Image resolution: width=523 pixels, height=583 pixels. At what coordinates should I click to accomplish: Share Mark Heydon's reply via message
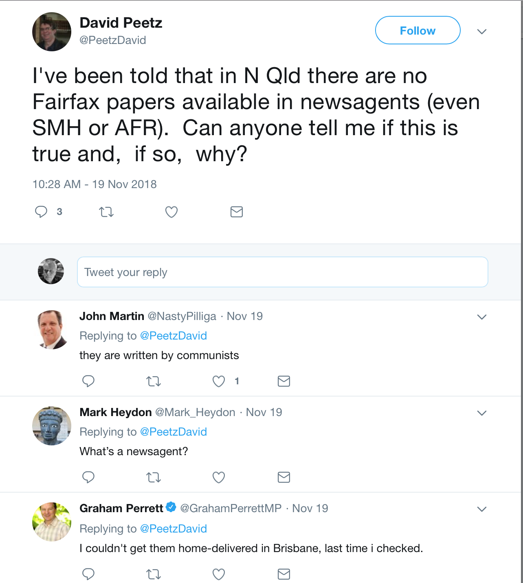coord(284,477)
